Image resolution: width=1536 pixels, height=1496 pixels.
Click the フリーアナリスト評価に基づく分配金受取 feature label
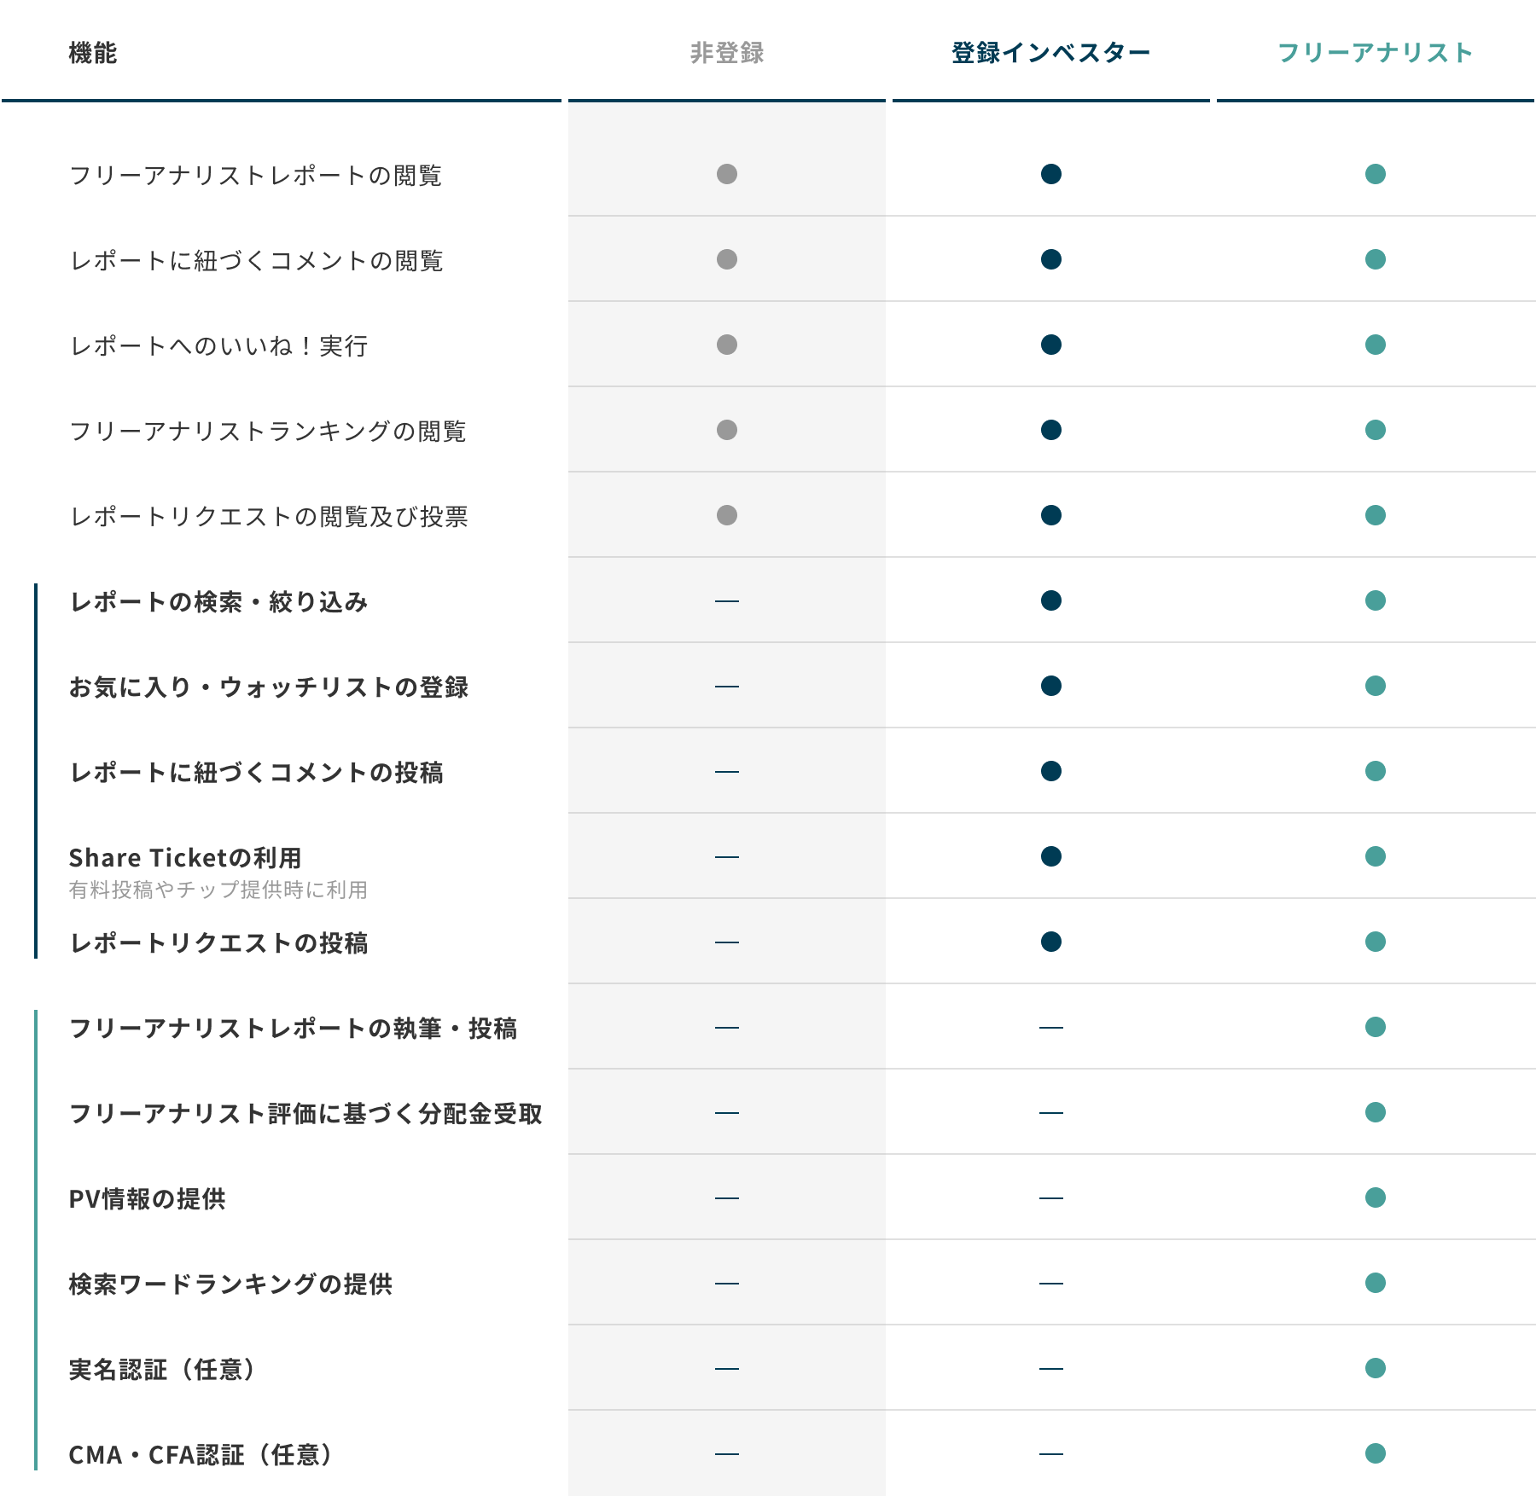tap(305, 1114)
